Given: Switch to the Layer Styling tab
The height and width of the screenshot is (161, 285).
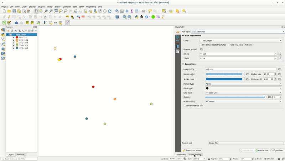Looking at the screenshot, I should [195, 155].
